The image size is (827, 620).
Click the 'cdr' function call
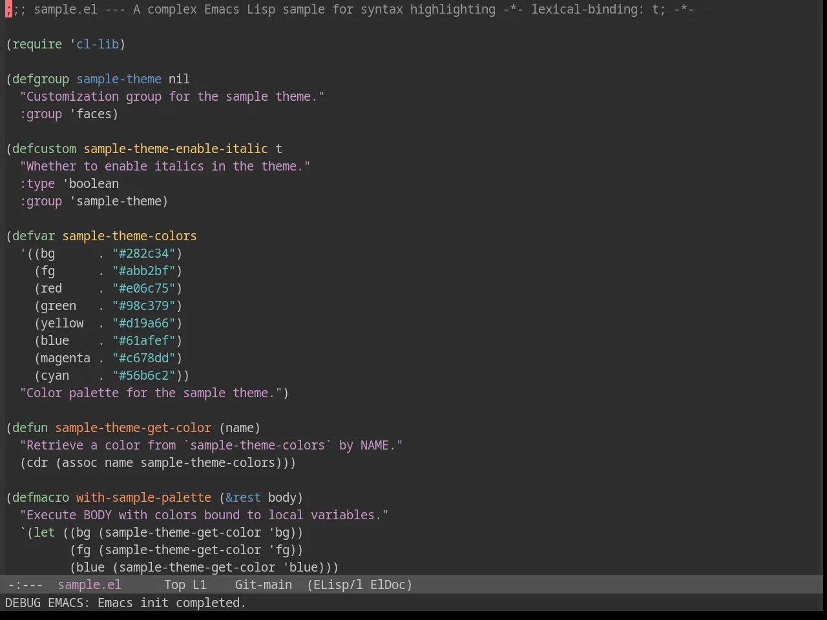(x=37, y=462)
